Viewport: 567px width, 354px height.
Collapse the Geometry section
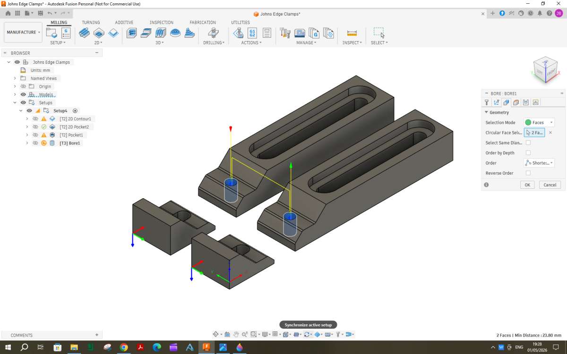coord(486,112)
